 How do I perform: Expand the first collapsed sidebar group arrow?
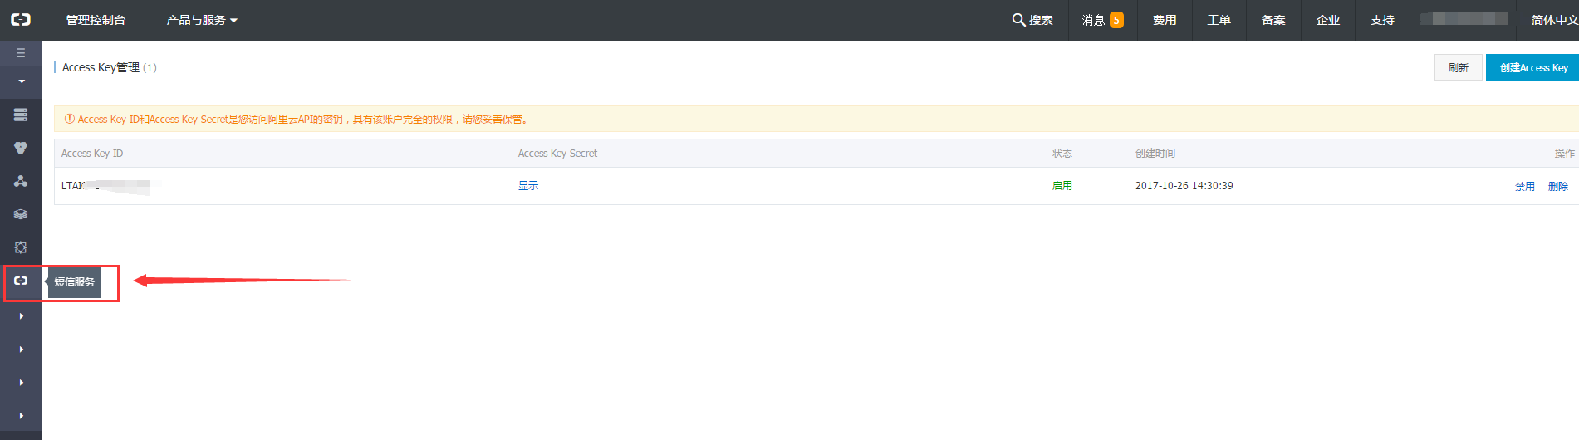(x=21, y=316)
